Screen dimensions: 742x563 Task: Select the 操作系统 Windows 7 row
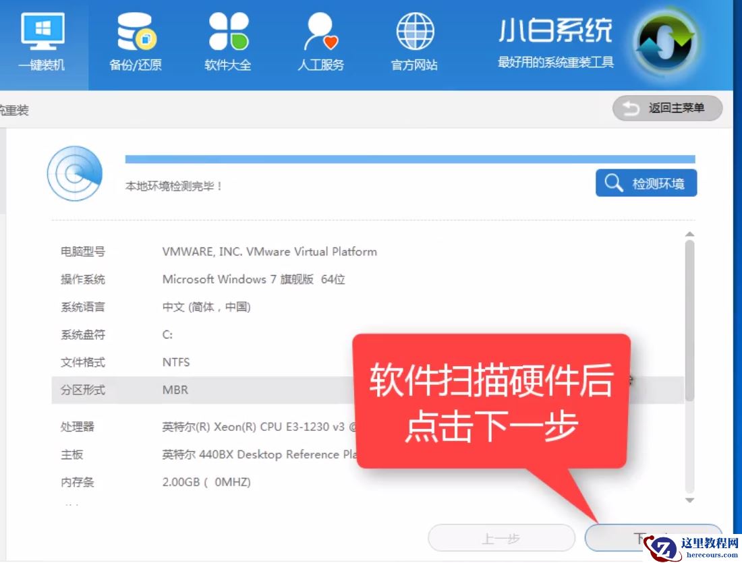pyautogui.click(x=202, y=279)
